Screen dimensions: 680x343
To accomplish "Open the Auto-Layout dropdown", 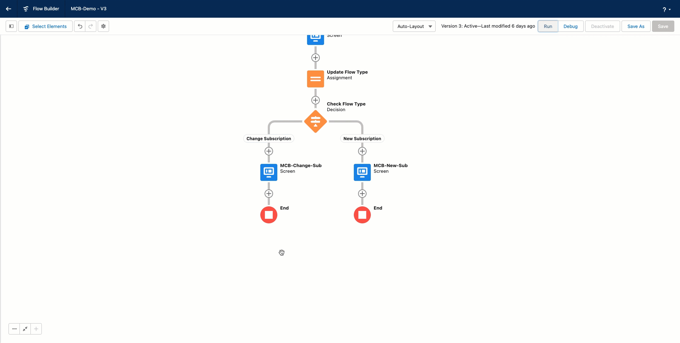I will pyautogui.click(x=414, y=26).
